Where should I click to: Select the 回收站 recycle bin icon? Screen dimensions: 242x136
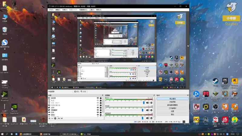click(x=5, y=31)
